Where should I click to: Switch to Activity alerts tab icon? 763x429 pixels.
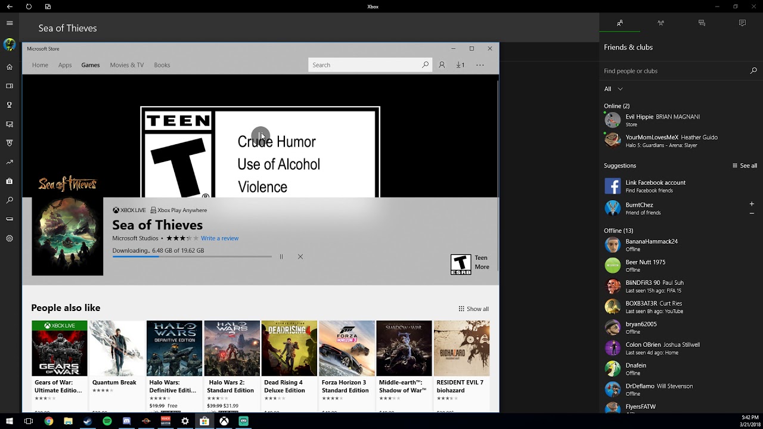(742, 23)
